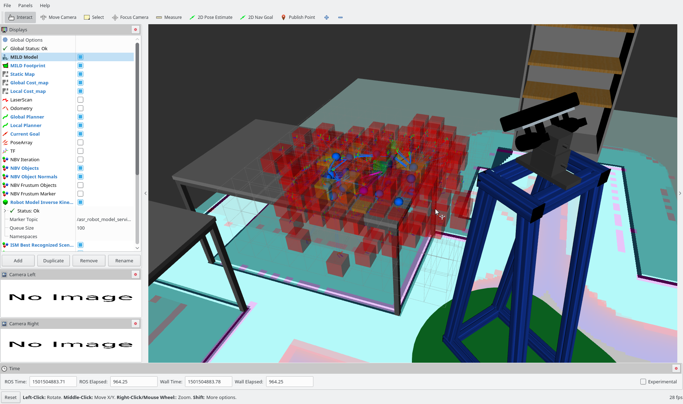The height and width of the screenshot is (404, 683).
Task: Expand the Status: Ok tree item
Action: coord(5,211)
